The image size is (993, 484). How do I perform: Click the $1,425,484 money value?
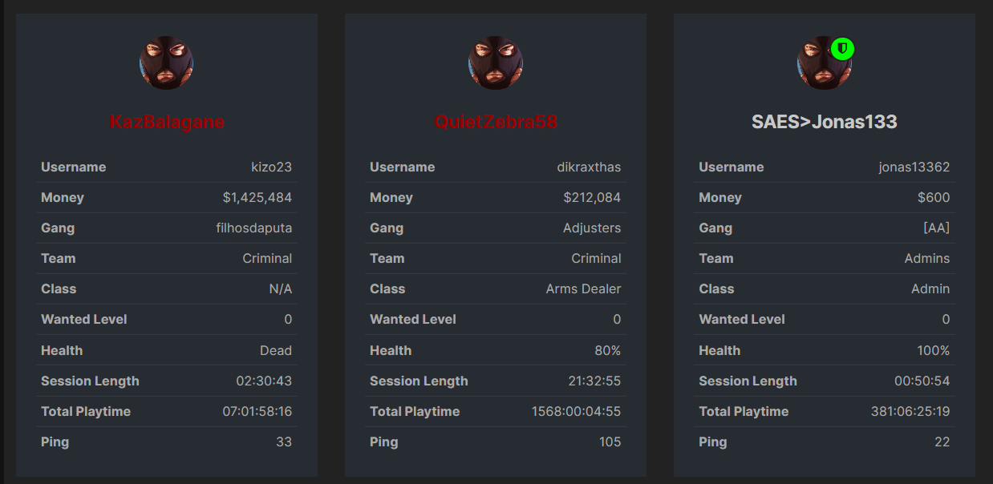pos(257,197)
